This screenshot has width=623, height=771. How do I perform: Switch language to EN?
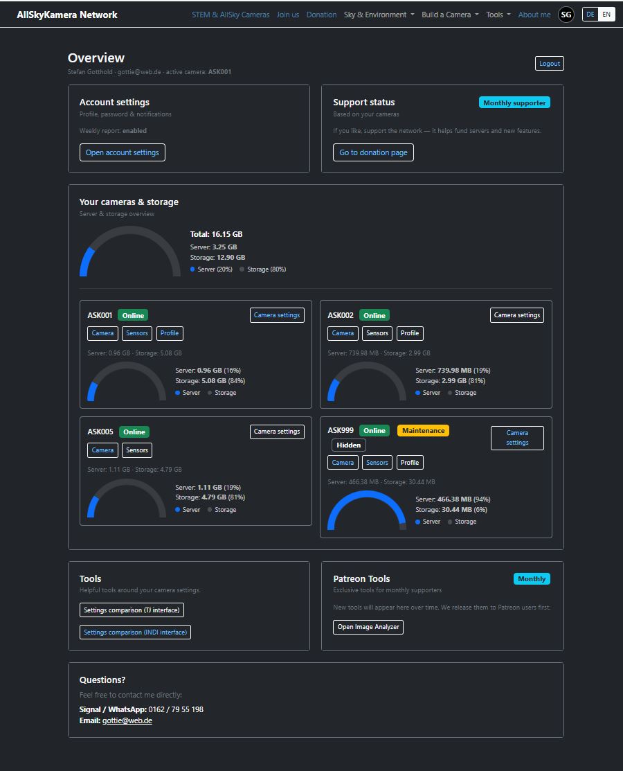tap(608, 14)
